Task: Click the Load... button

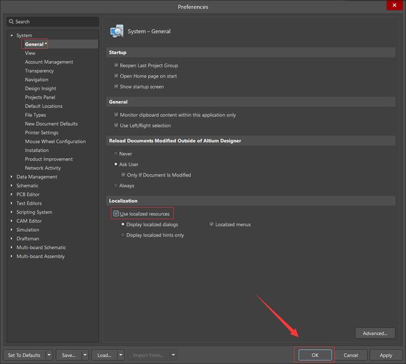Action: (104, 355)
